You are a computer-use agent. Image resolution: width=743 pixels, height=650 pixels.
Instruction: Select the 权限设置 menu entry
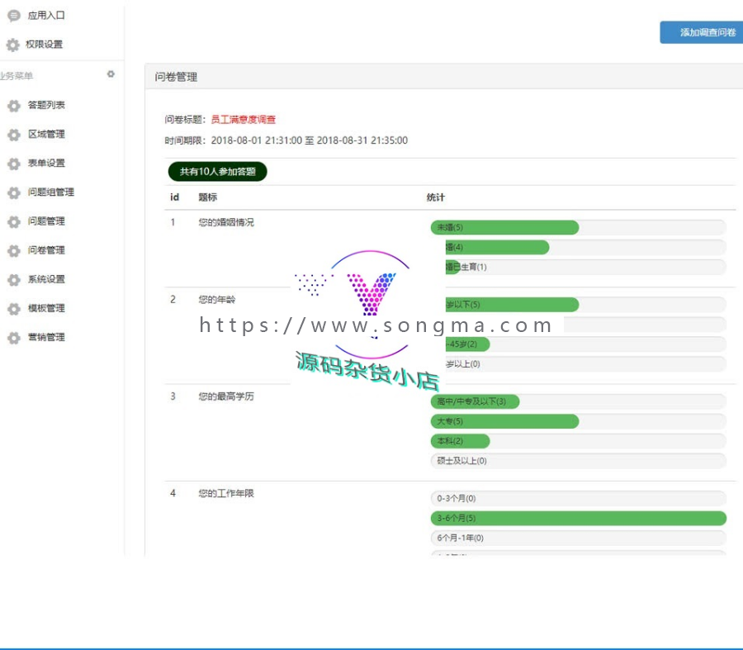point(43,43)
